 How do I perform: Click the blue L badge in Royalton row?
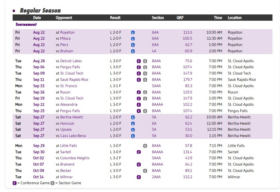[133, 33]
